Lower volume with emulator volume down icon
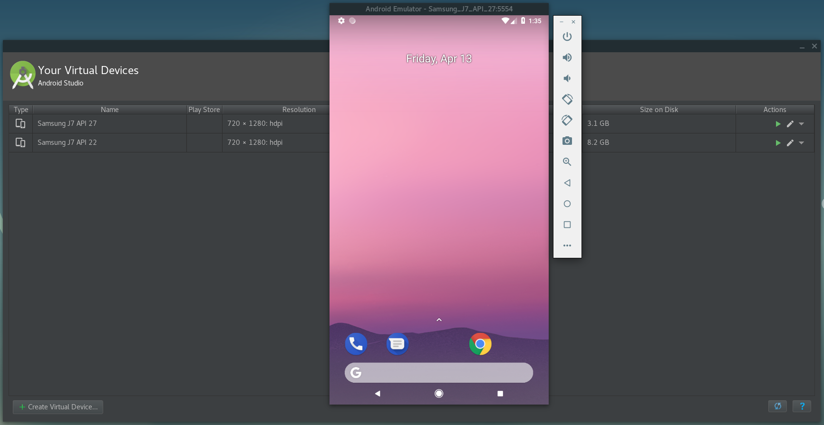This screenshot has width=824, height=425. [x=567, y=78]
